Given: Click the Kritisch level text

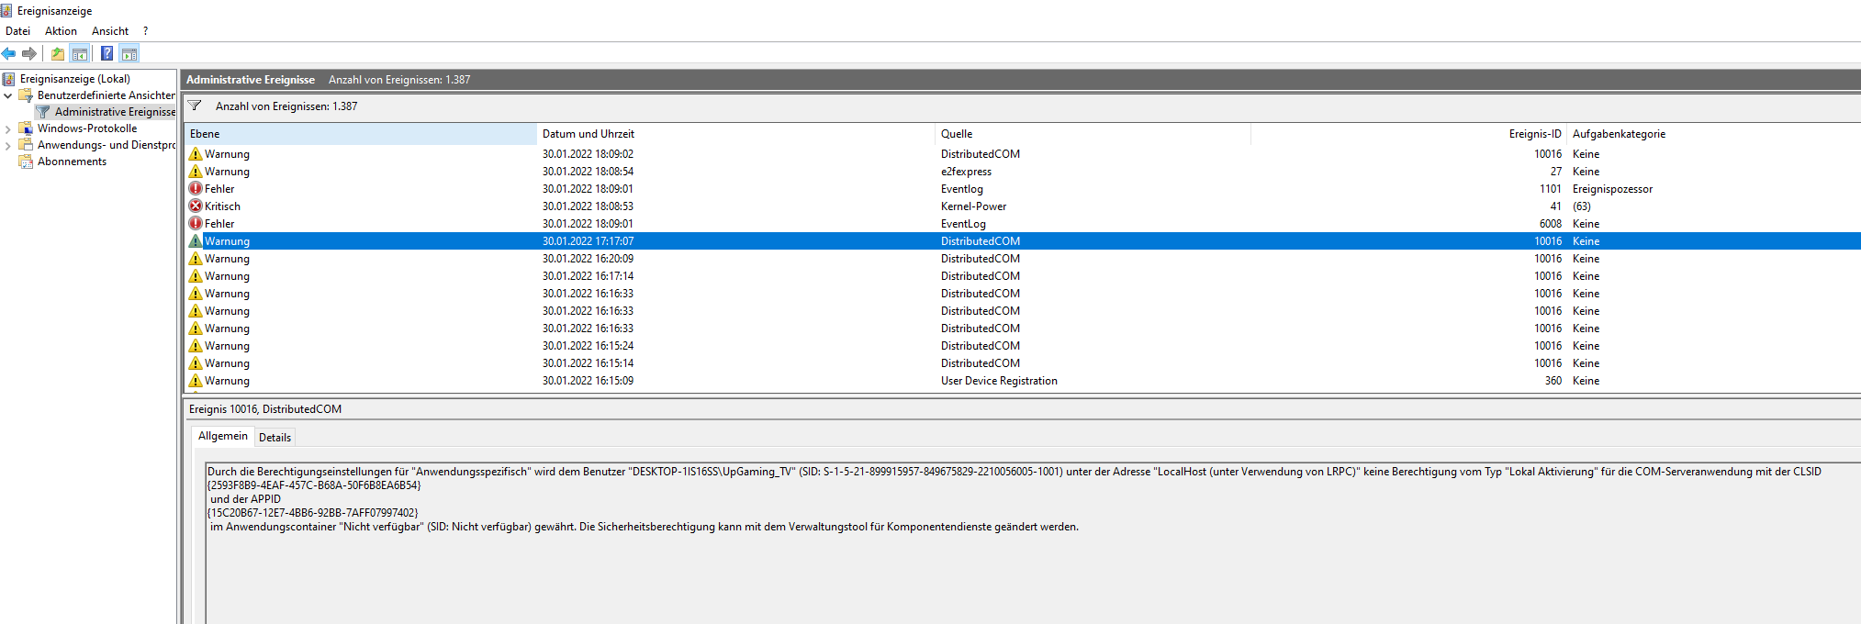Looking at the screenshot, I should [x=222, y=206].
